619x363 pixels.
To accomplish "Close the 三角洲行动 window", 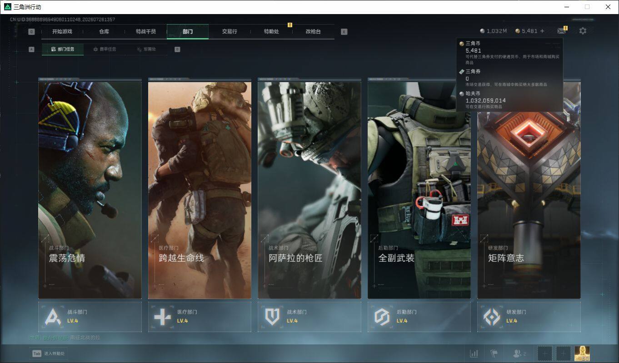I will (x=608, y=7).
